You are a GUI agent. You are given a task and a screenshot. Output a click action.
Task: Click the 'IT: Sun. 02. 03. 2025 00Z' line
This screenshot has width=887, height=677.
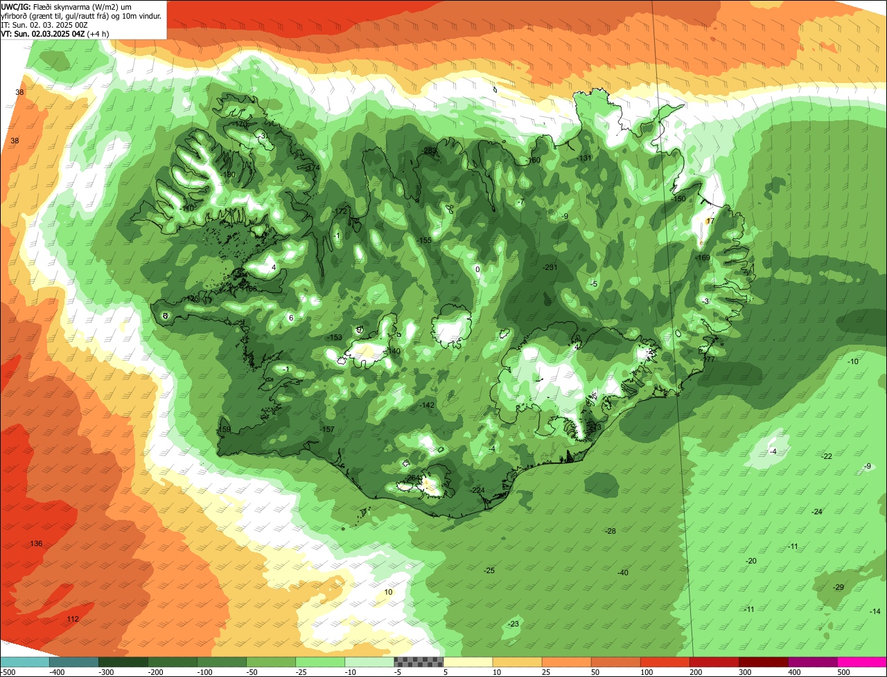click(44, 24)
